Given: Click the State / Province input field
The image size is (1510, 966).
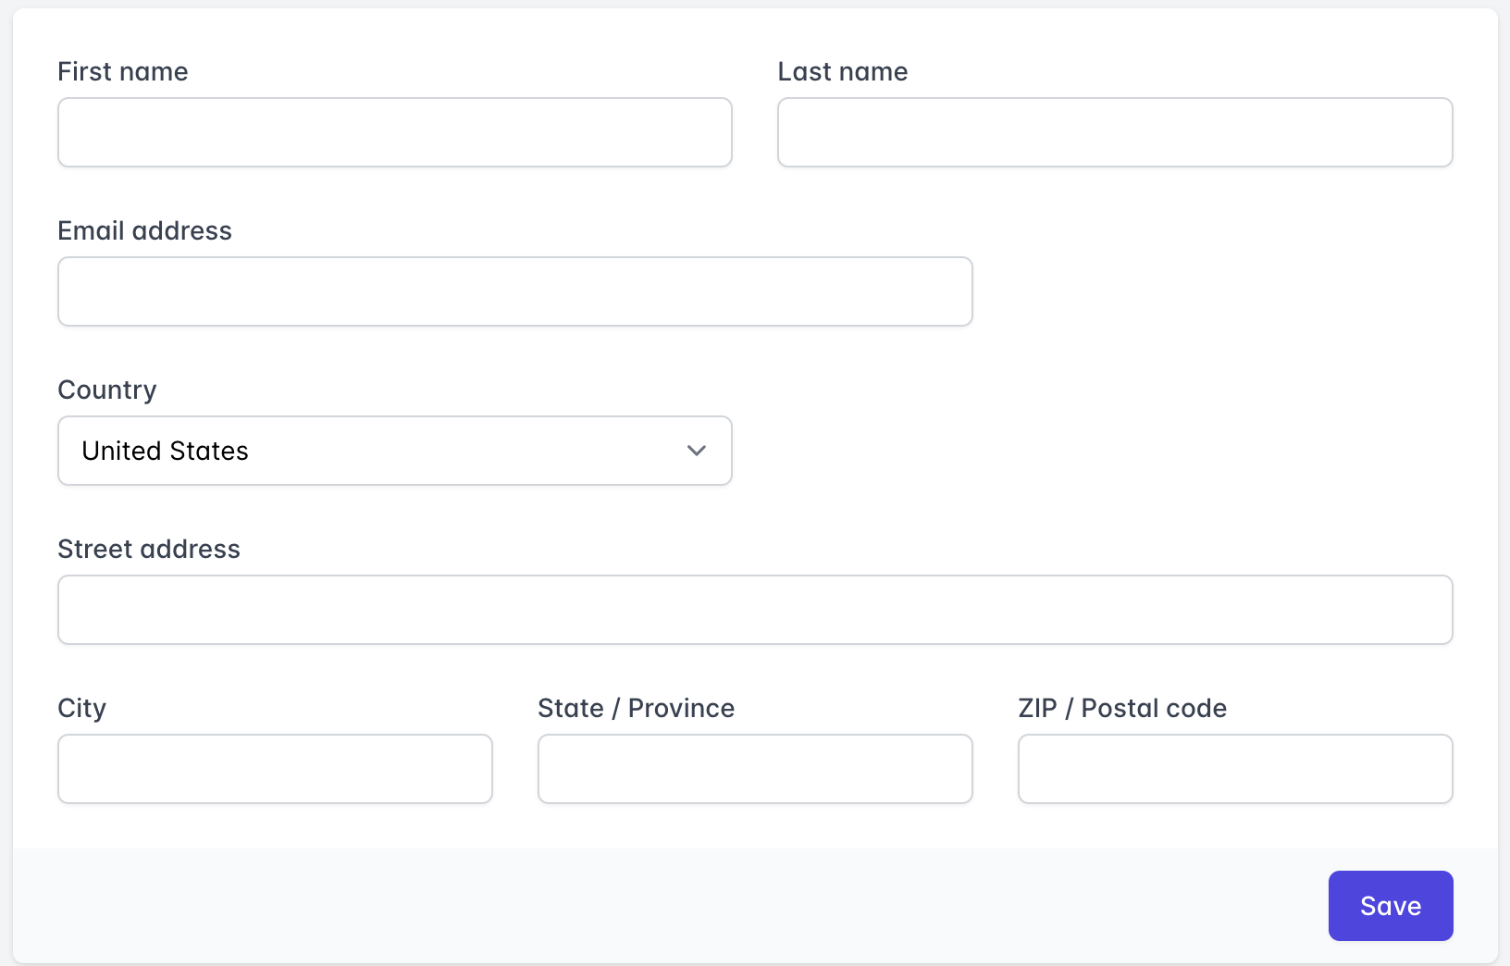Looking at the screenshot, I should pos(754,768).
